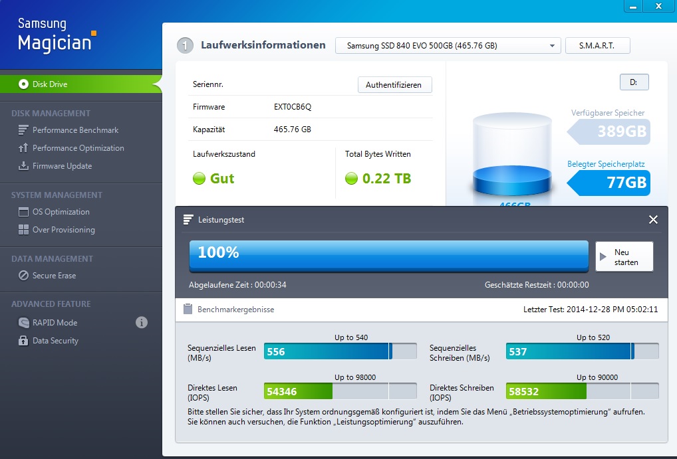The image size is (677, 459).
Task: Click the Performance Optimization arrows icon
Action: 23,148
